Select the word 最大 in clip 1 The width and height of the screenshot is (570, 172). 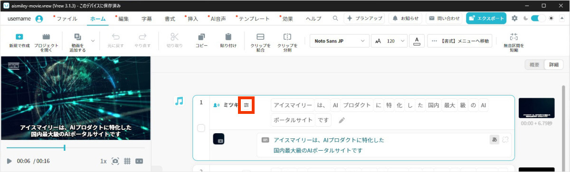click(x=449, y=105)
